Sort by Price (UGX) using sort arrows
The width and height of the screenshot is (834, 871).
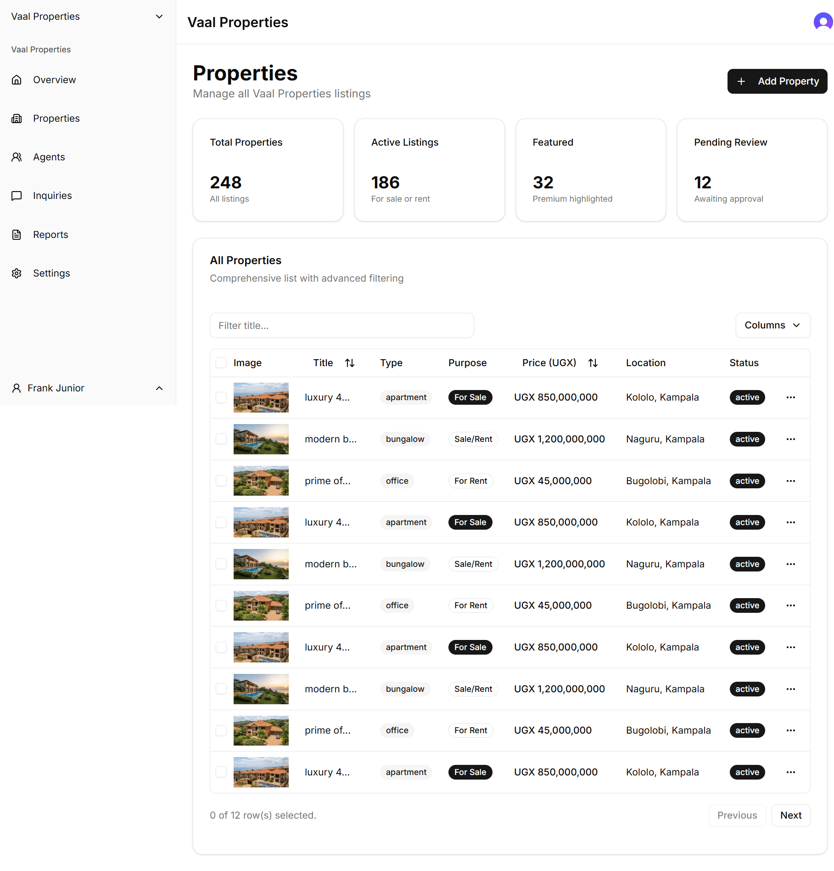[593, 363]
